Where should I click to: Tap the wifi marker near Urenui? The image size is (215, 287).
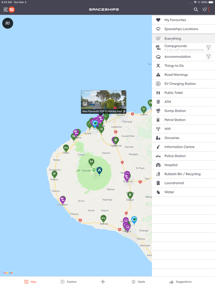pos(143,110)
